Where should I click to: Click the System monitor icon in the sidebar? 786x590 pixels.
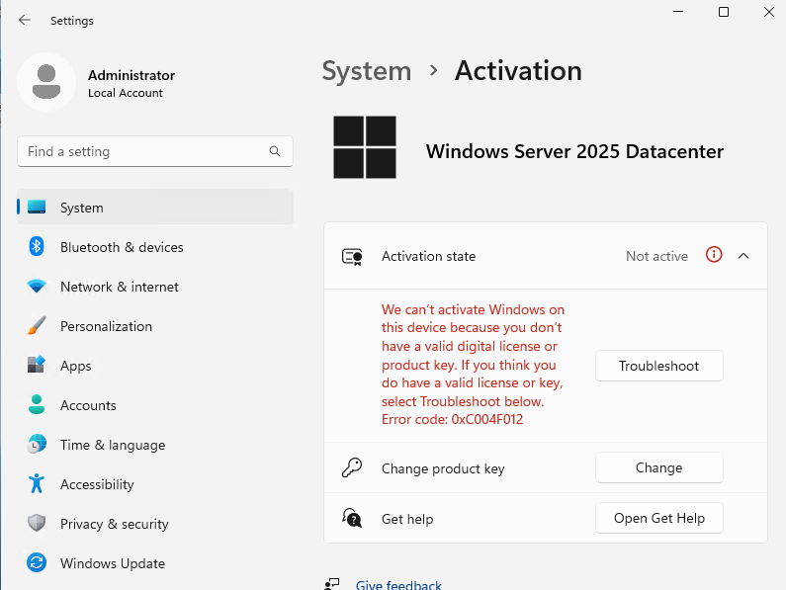[37, 207]
